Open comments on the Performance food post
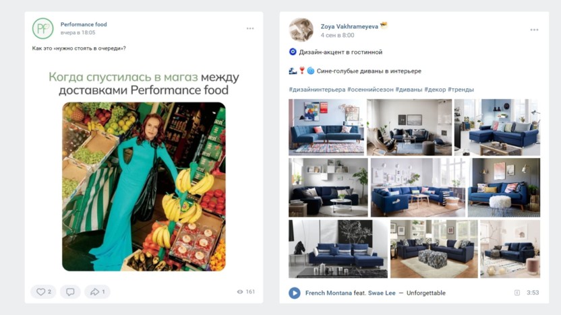Image resolution: width=561 pixels, height=315 pixels. (x=70, y=292)
